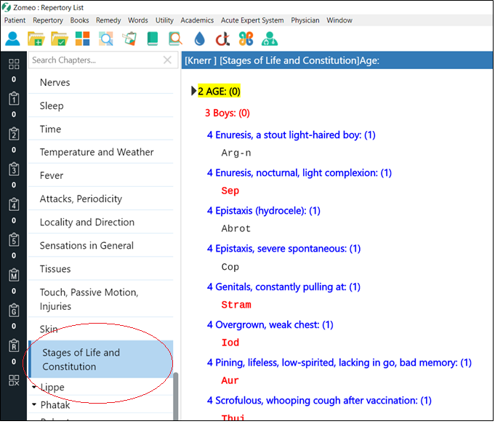Image resolution: width=495 pixels, height=424 pixels.
Task: Click the folder with plus icon
Action: [x=36, y=39]
